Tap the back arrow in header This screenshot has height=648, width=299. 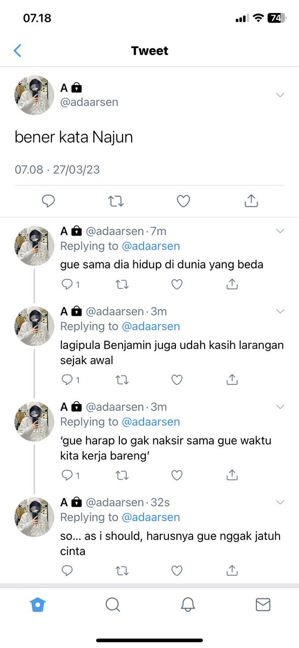pyautogui.click(x=17, y=51)
